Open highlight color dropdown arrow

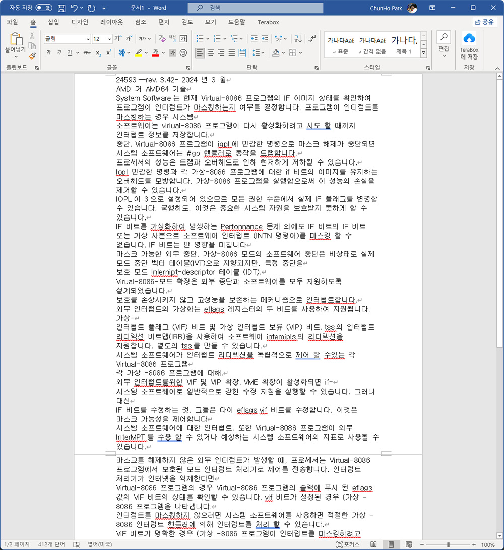click(146, 52)
